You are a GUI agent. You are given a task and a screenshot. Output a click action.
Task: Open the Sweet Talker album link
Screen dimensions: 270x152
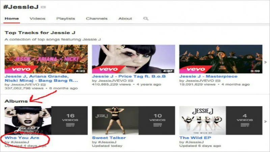109,138
